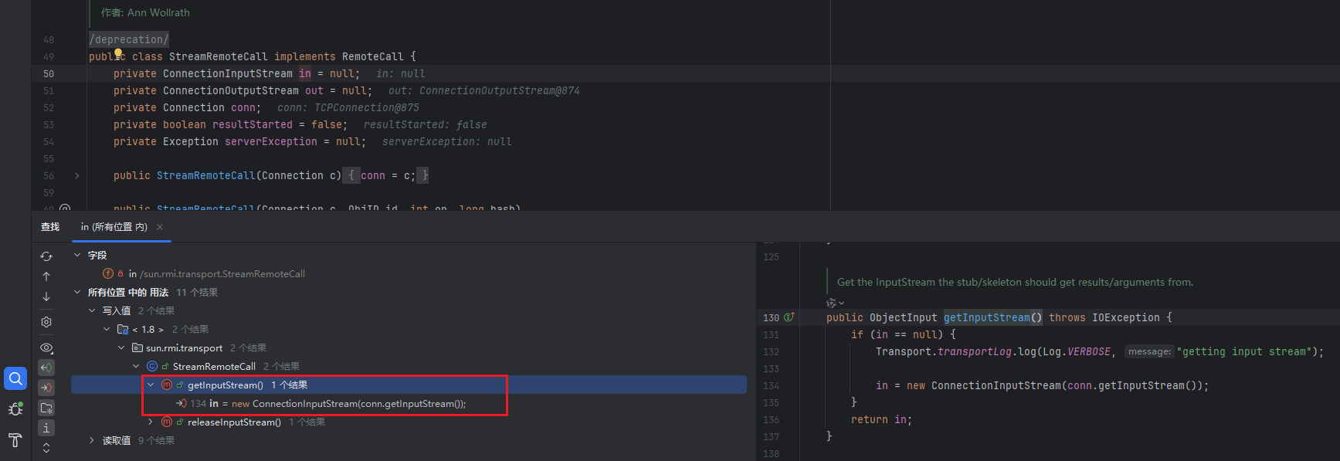Image resolution: width=1340 pixels, height=461 pixels.
Task: Toggle group by directory folder button
Action: tap(46, 408)
